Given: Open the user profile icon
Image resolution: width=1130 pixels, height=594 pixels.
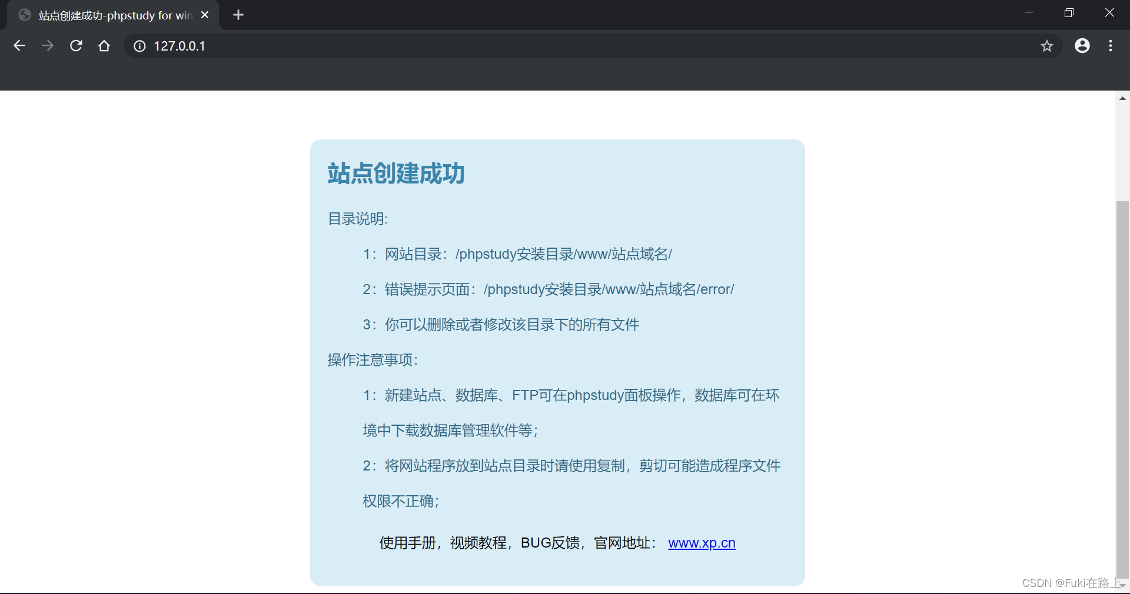Looking at the screenshot, I should point(1082,46).
